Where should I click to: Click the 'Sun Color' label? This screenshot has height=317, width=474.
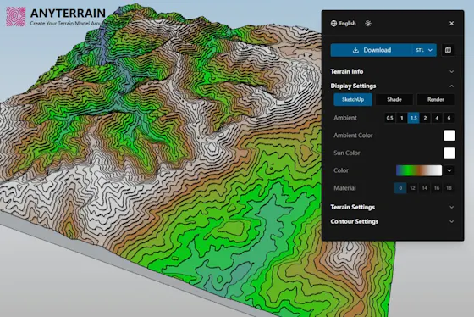point(347,153)
